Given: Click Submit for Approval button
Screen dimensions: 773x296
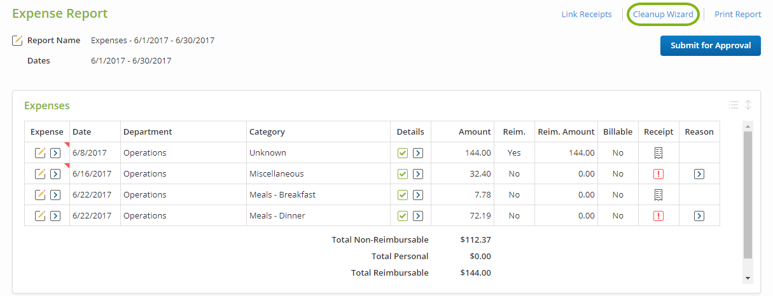Looking at the screenshot, I should tap(710, 46).
